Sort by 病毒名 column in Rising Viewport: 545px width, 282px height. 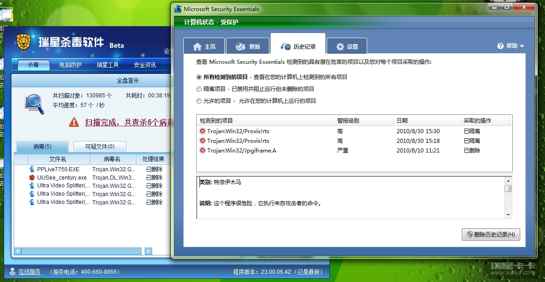[x=113, y=159]
